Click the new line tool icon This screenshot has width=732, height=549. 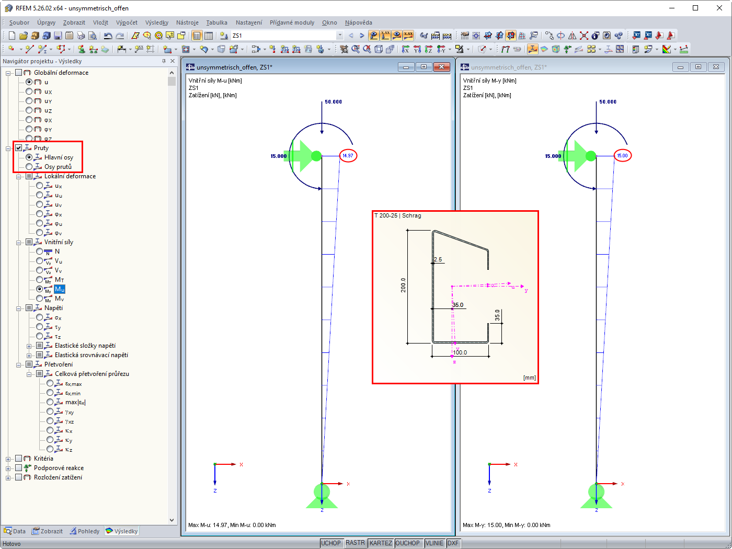29,49
